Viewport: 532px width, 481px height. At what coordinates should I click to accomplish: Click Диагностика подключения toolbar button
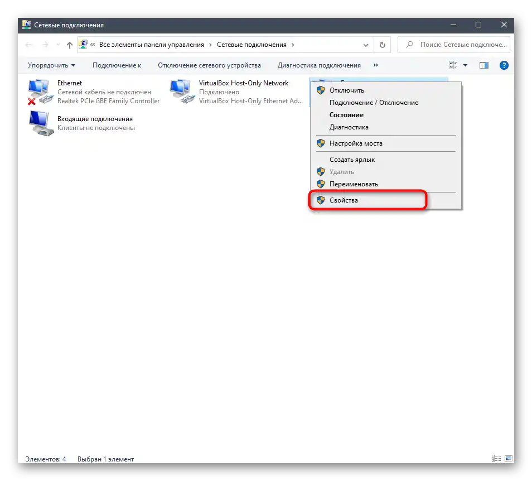(x=319, y=65)
